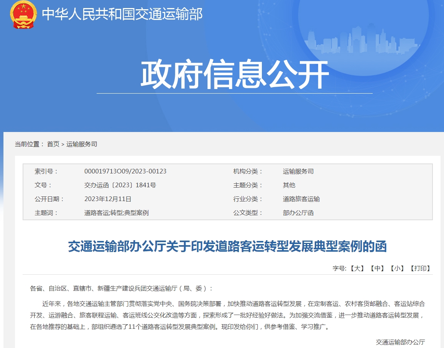
Task: Click the article title 交通运输部办公厅关于印发道路客运转型发展典型案例的函
Action: [227, 246]
